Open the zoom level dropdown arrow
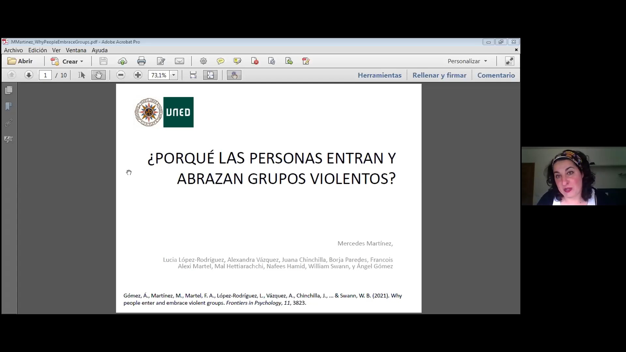 point(174,75)
